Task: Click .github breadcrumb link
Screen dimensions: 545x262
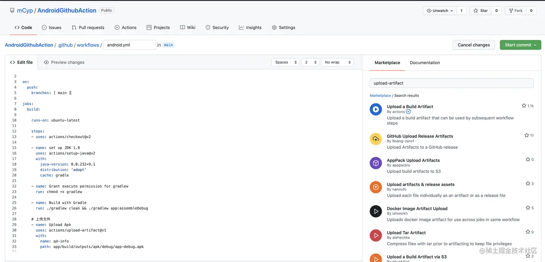Action: pyautogui.click(x=65, y=45)
